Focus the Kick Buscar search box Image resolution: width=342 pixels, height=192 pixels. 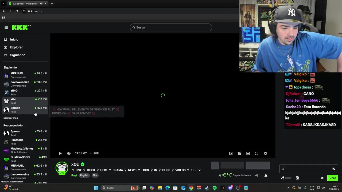point(171,27)
